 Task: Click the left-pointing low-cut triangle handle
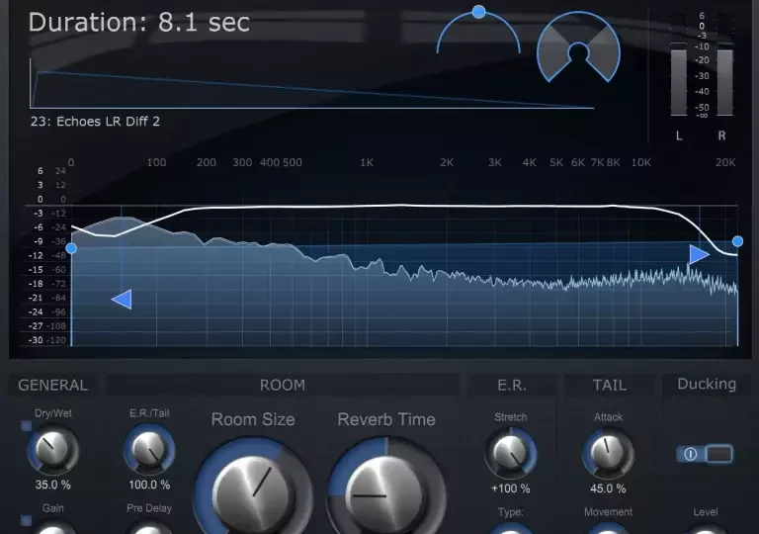[122, 300]
